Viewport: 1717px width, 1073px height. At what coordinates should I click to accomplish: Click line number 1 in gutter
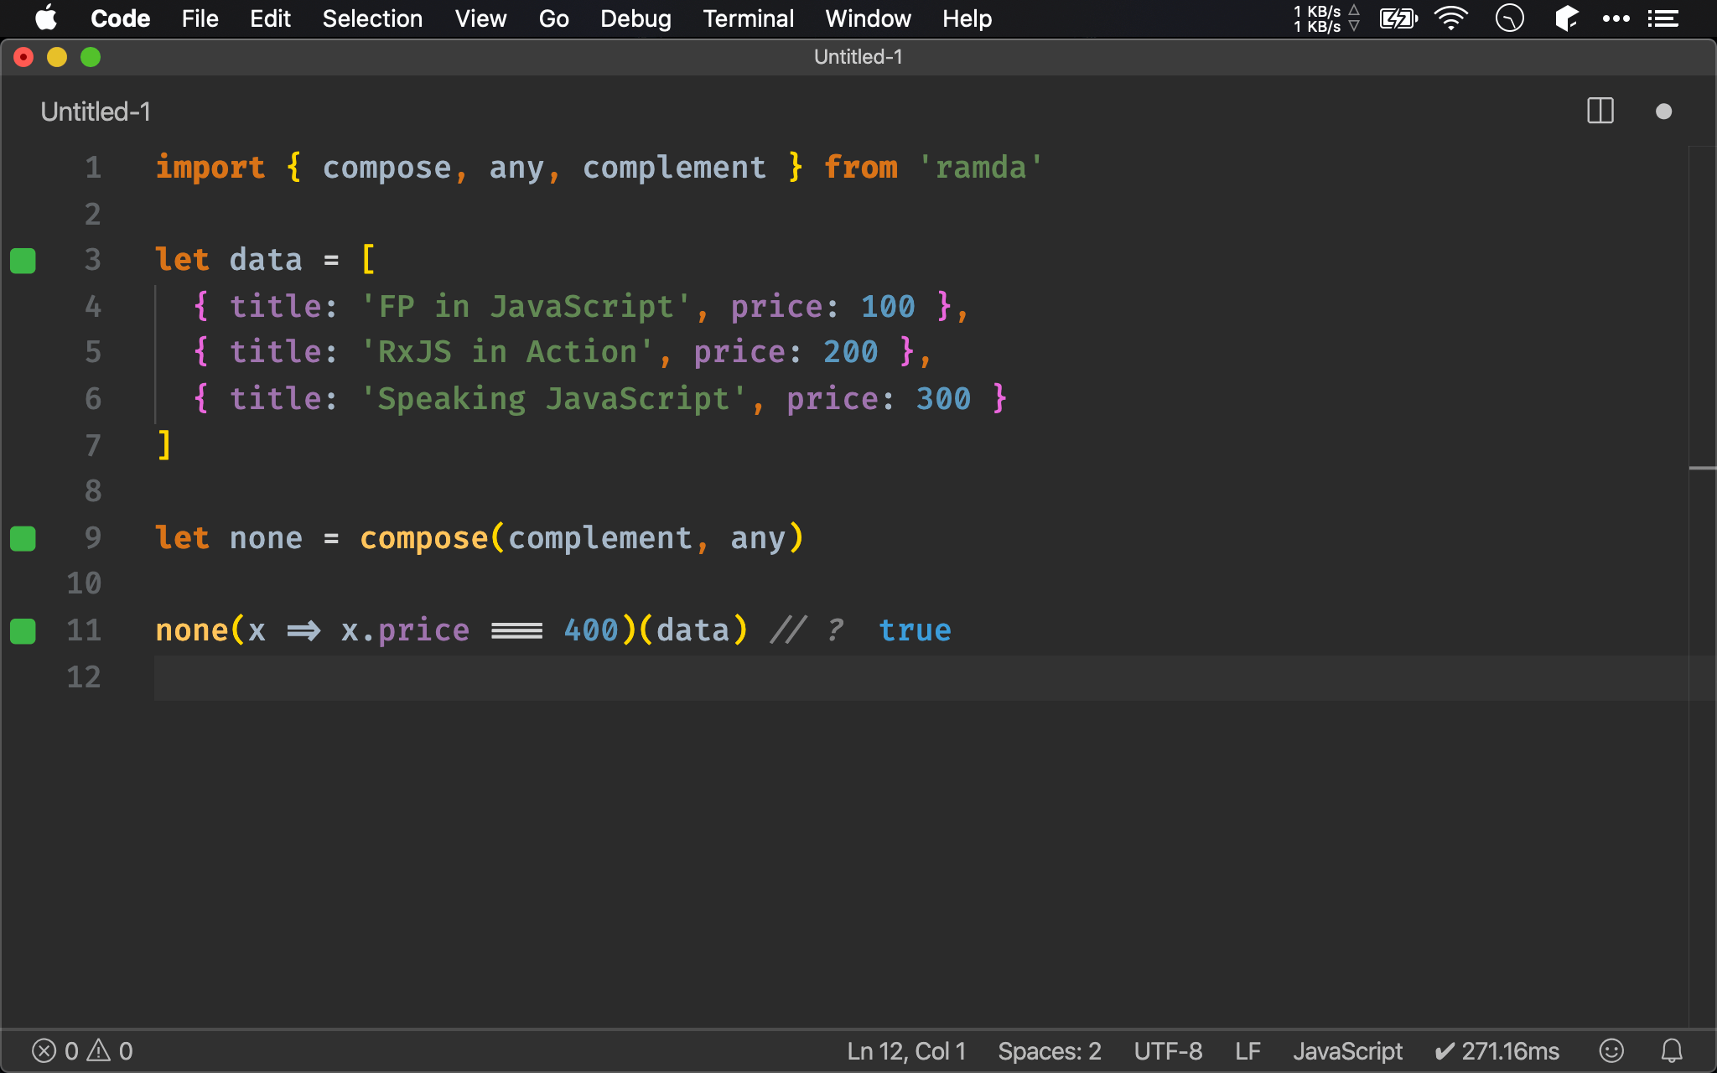[x=93, y=168]
